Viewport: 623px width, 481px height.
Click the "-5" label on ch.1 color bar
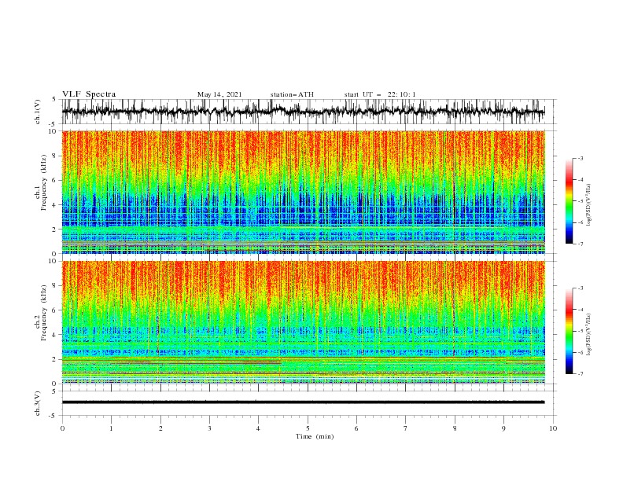click(x=580, y=201)
